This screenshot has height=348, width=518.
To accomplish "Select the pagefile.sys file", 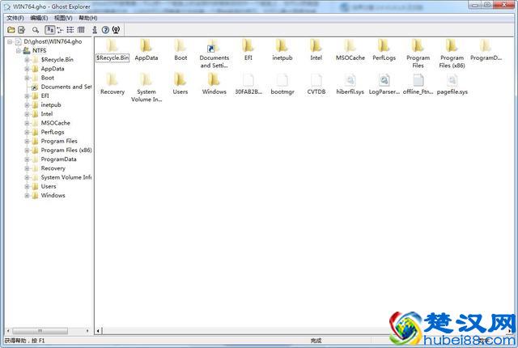I will (452, 81).
